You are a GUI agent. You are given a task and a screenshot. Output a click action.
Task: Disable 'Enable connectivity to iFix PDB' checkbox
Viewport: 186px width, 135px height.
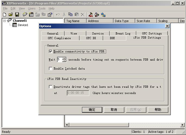point(51,51)
